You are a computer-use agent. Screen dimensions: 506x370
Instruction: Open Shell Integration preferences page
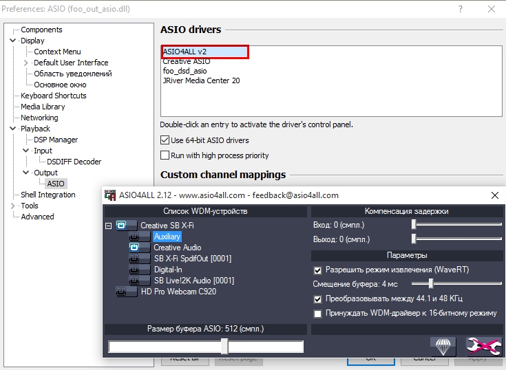coord(48,195)
